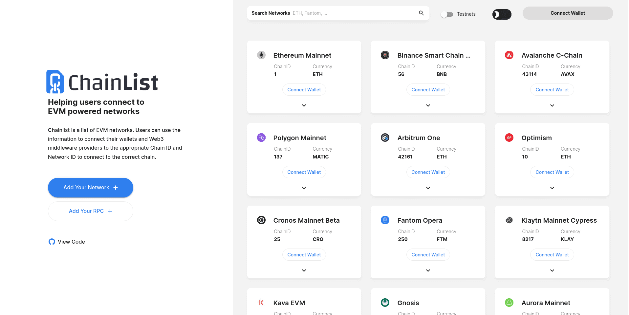Viewport: 629px width, 315px height.
Task: Click the Gnosis logo icon
Action: pos(385,303)
